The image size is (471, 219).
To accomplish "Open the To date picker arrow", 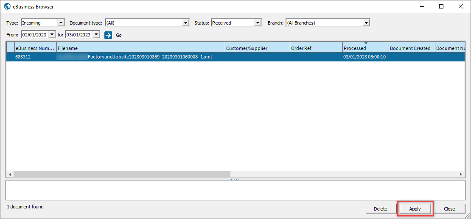I will (96, 35).
